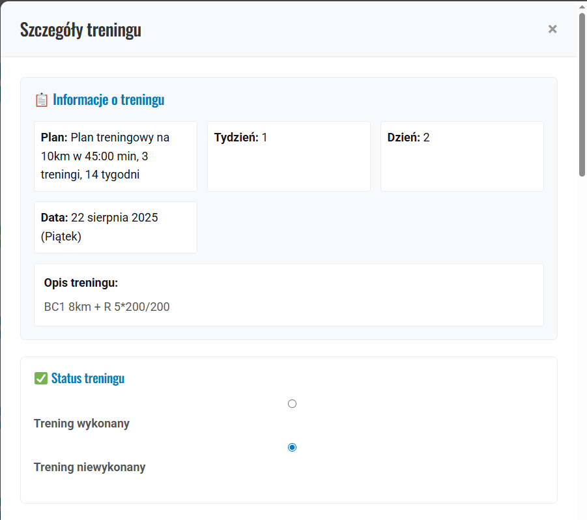Viewport: 587px width, 520px height.
Task: Select the Trening wykonany radio button
Action: tap(292, 404)
